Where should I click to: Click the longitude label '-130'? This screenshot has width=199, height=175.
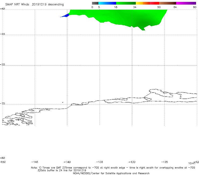click(132, 162)
